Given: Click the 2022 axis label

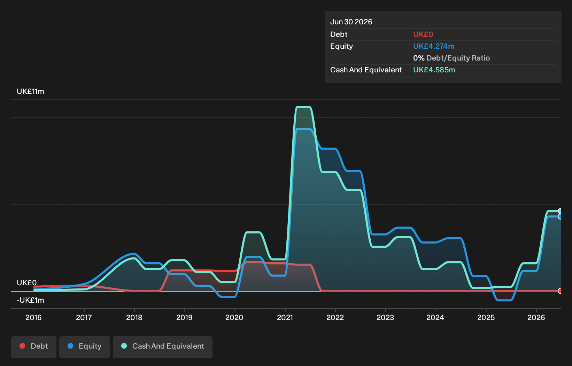Looking at the screenshot, I should pos(335,318).
